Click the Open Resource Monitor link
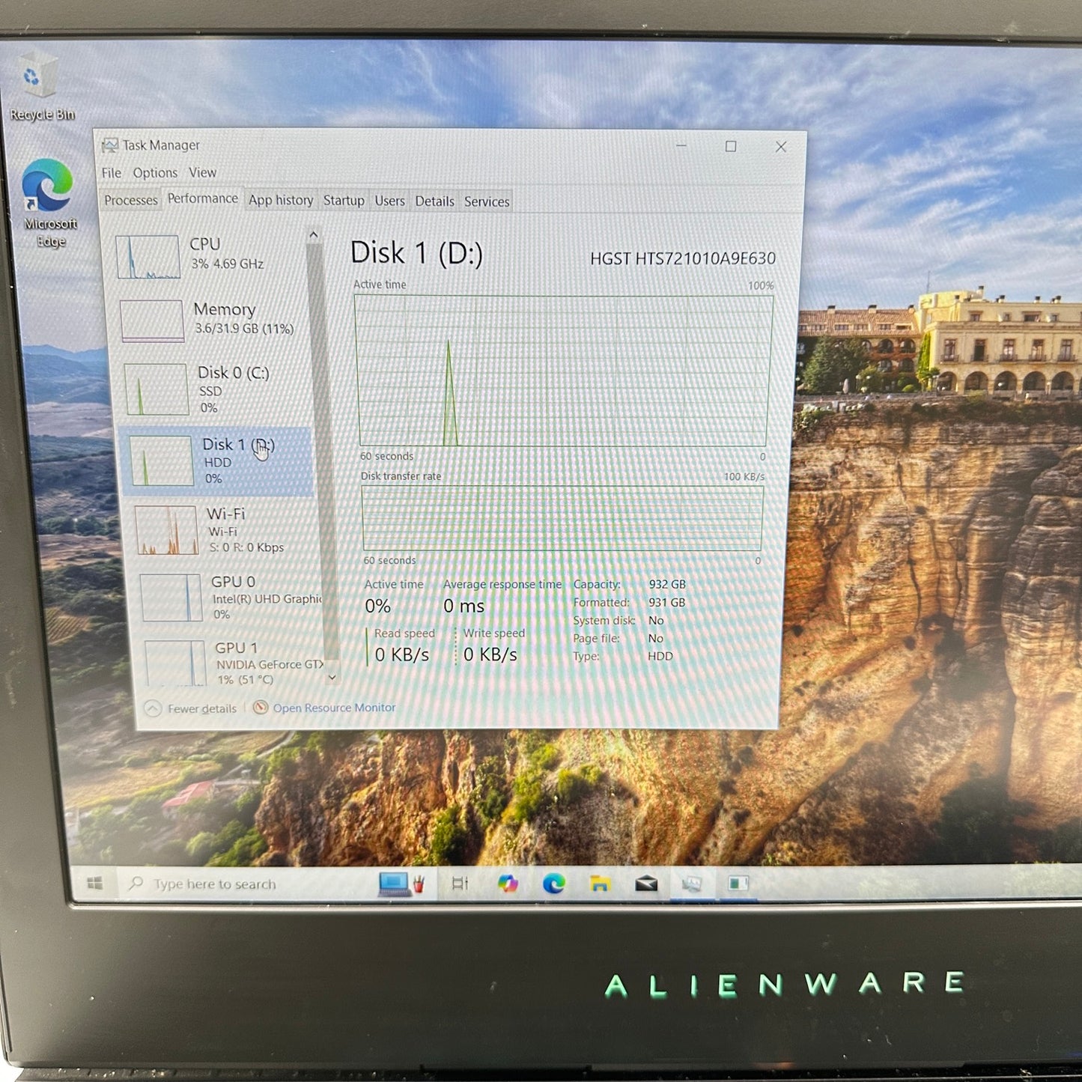The width and height of the screenshot is (1082, 1082). point(333,708)
